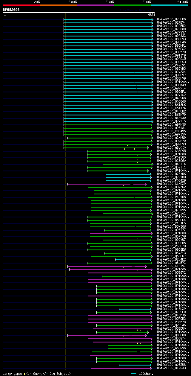Select label UniRef100_P49691
The width and height of the screenshot is (191, 376).
171,65
